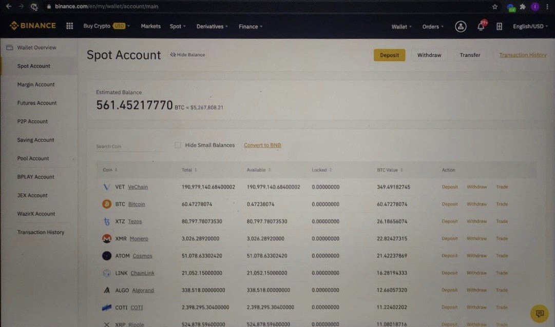Click Trade in the XTZ row
The height and width of the screenshot is (327, 555).
coord(502,221)
